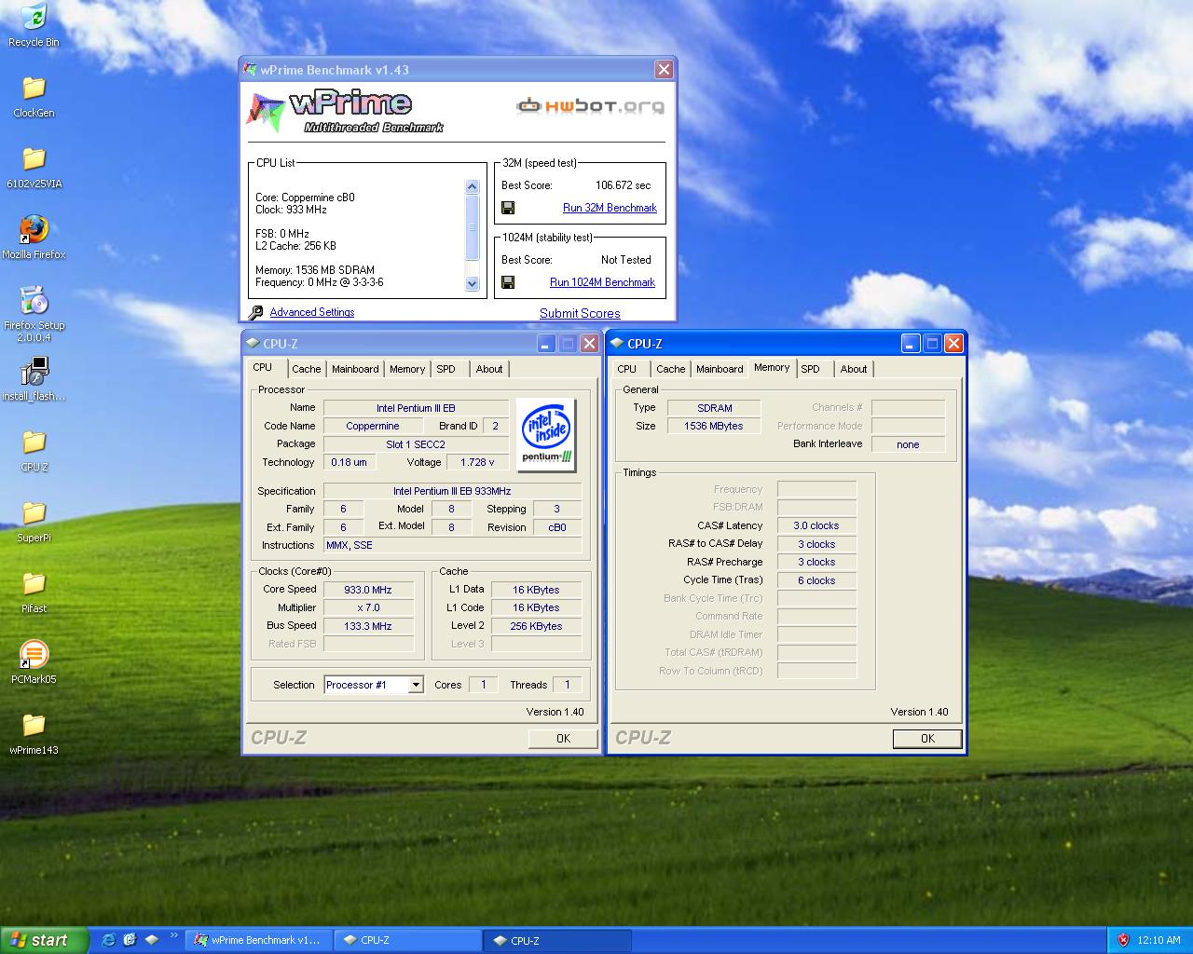Open Mainboard tab in right CPU-Z window
The image size is (1193, 954).
(720, 369)
